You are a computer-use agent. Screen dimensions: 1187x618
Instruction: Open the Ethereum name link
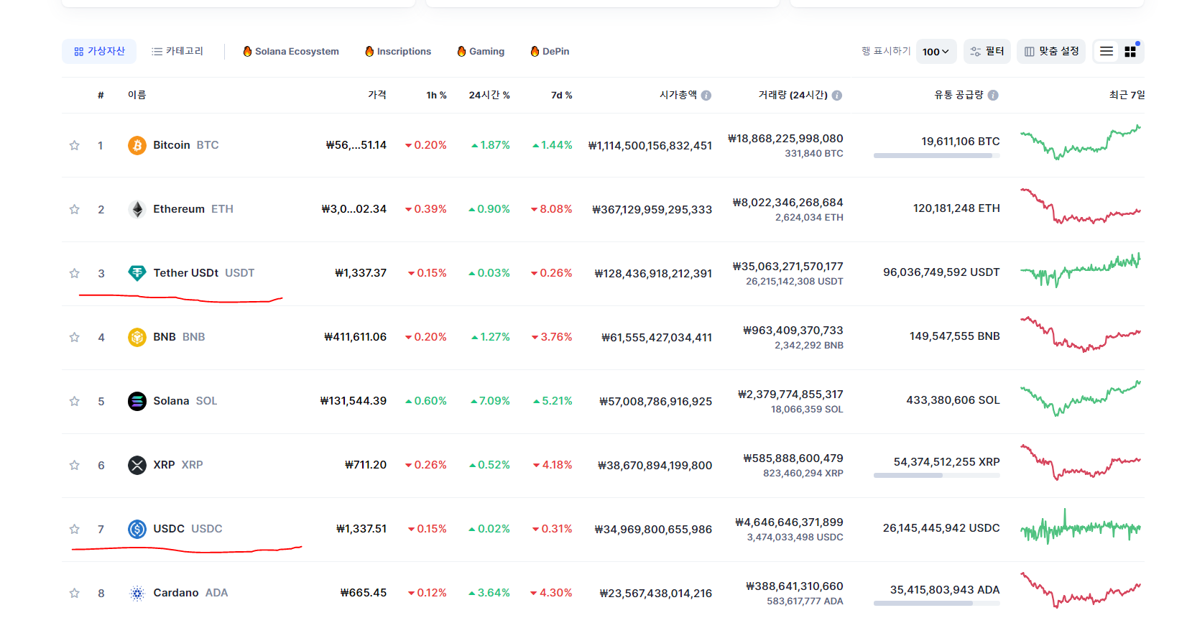(179, 209)
